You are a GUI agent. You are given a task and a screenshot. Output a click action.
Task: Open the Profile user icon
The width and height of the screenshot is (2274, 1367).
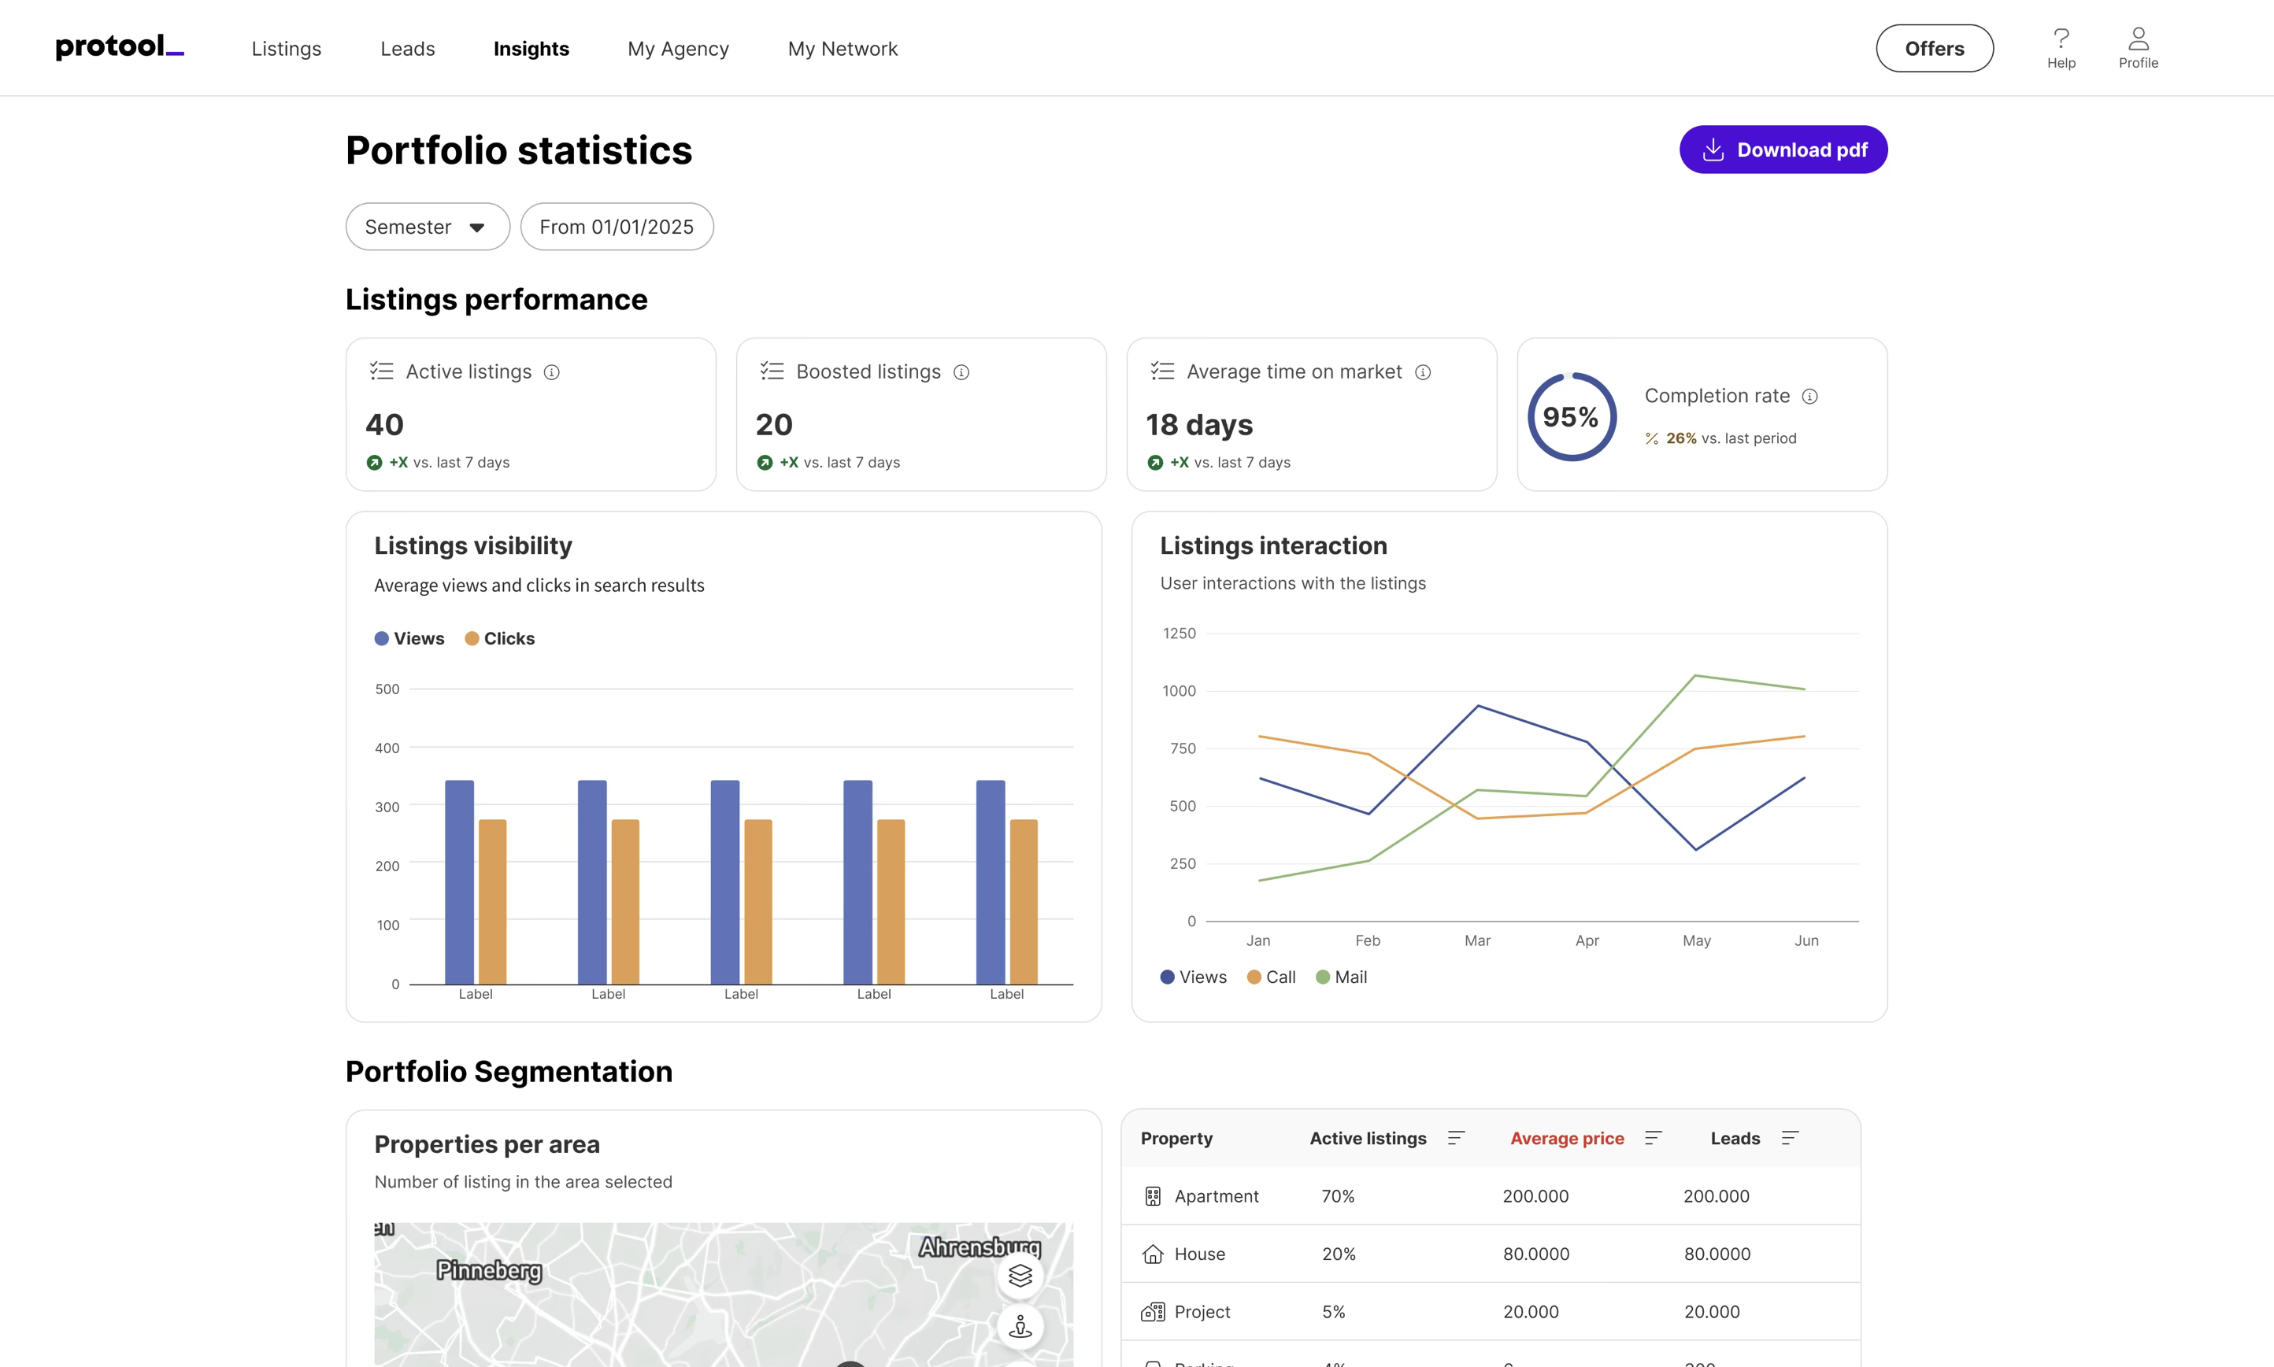(2138, 39)
